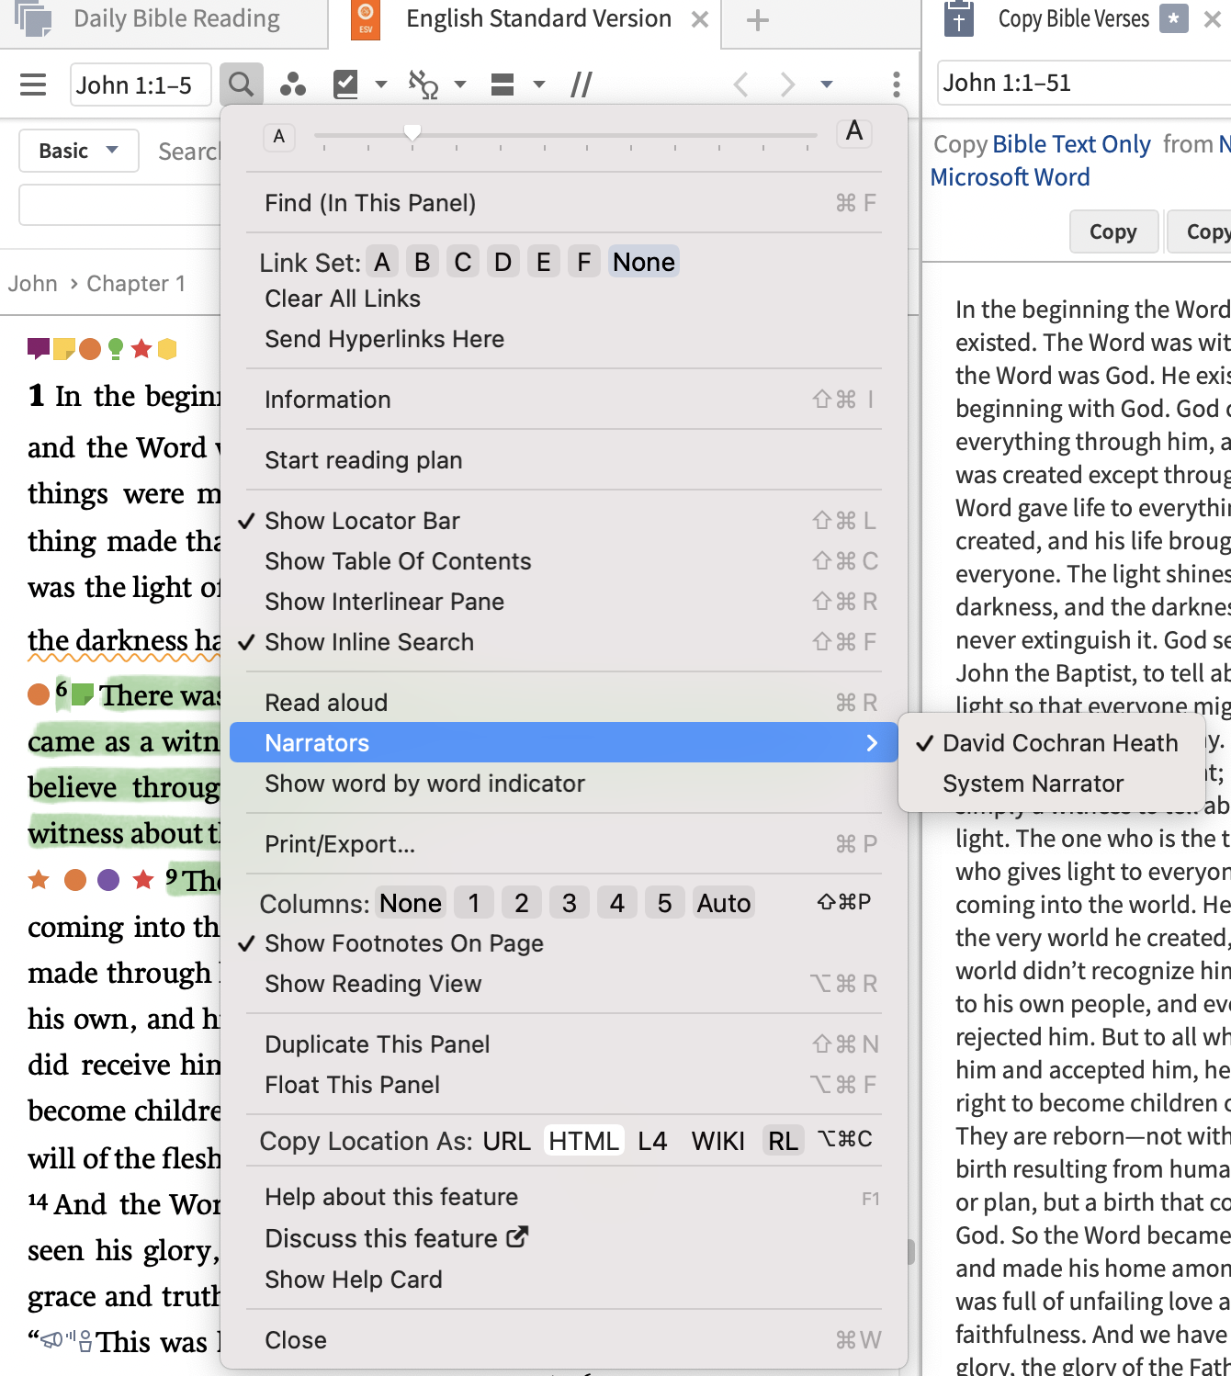Click the purple note icon above verse 1

pyautogui.click(x=39, y=348)
